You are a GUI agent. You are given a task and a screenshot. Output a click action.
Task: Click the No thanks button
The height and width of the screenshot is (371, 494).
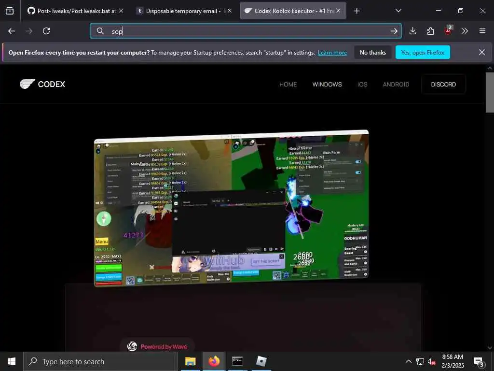pyautogui.click(x=373, y=52)
